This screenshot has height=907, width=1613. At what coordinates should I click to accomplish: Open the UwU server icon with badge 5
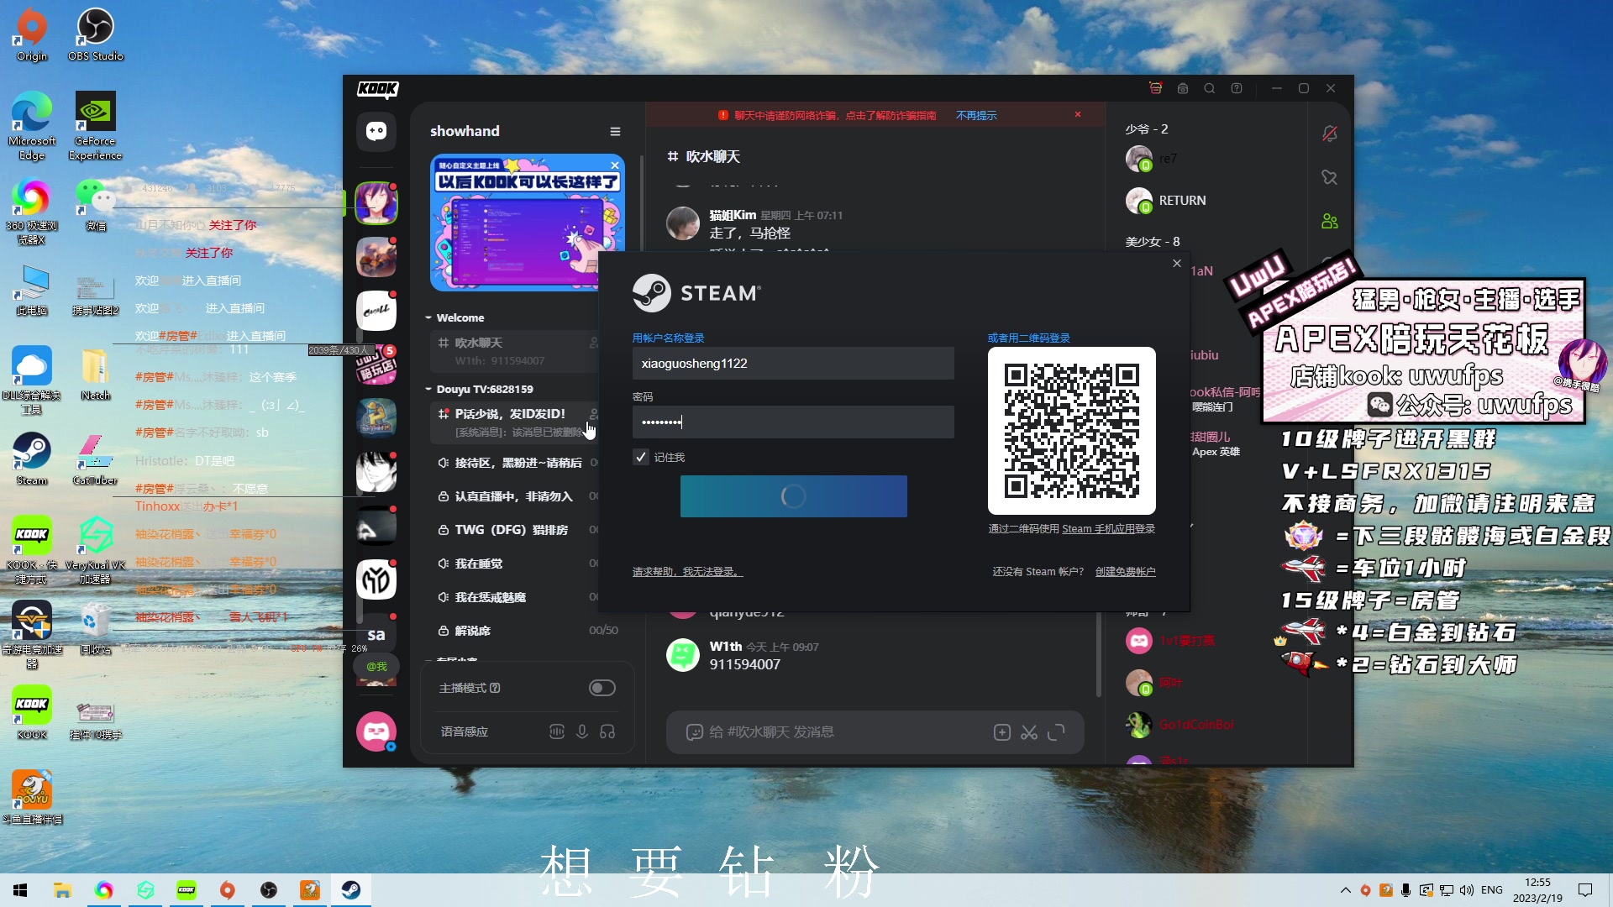[x=376, y=364]
